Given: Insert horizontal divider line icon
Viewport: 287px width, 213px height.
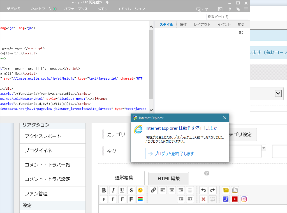Looking at the screenshot, I should pyautogui.click(x=190, y=190).
